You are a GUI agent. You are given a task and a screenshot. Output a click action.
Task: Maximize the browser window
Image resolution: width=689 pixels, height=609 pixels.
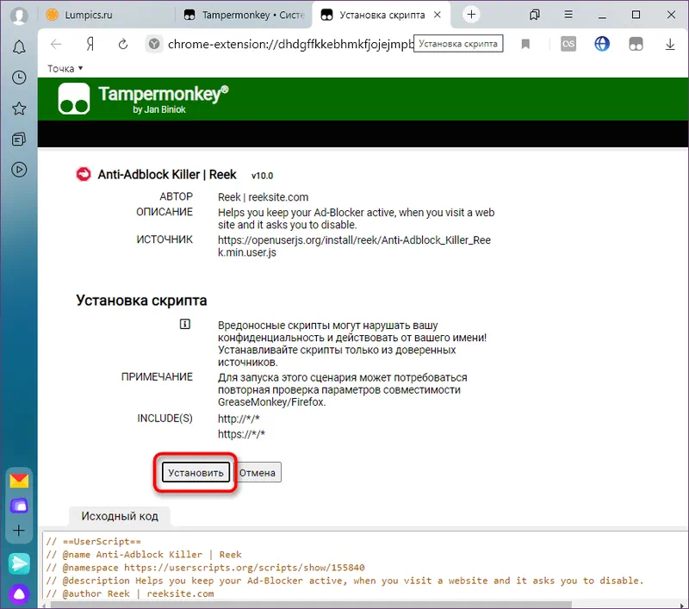tap(636, 15)
